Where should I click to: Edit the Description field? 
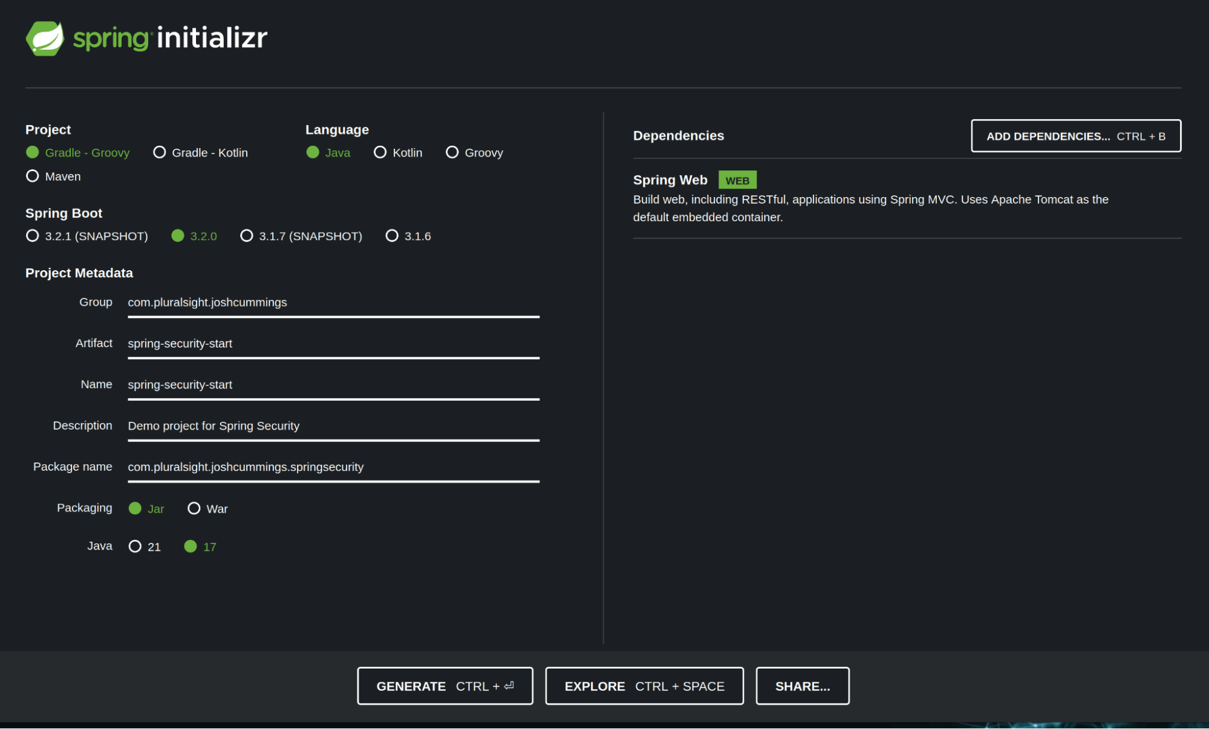pyautogui.click(x=333, y=427)
